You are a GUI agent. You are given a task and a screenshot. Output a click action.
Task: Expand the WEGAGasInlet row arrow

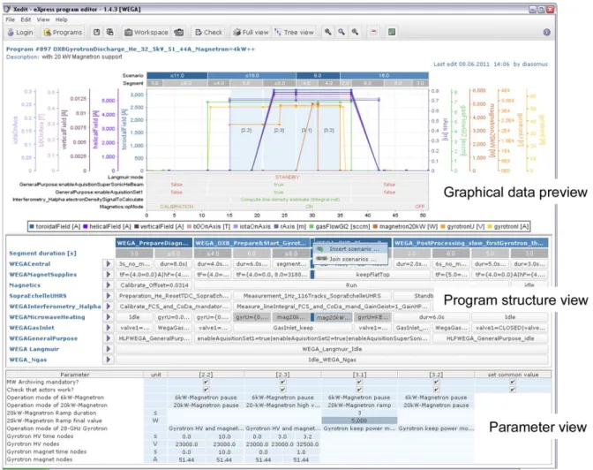click(x=109, y=328)
